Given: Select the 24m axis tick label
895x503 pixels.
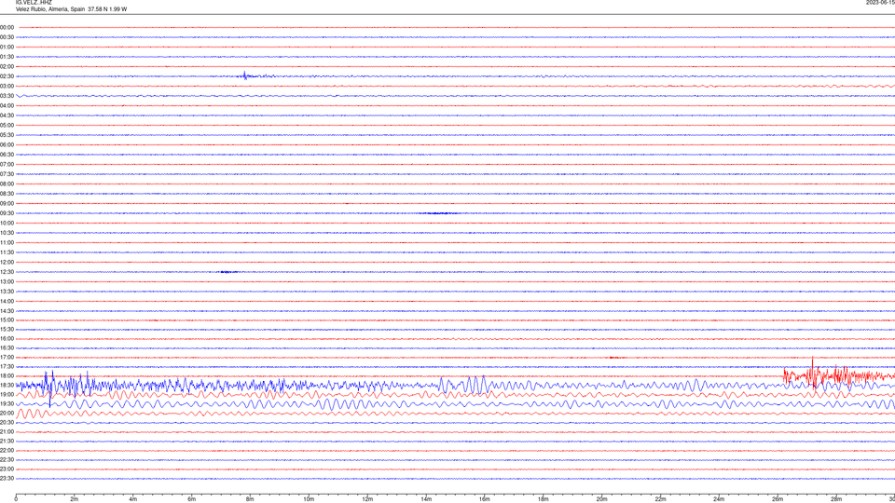Looking at the screenshot, I should click(719, 499).
